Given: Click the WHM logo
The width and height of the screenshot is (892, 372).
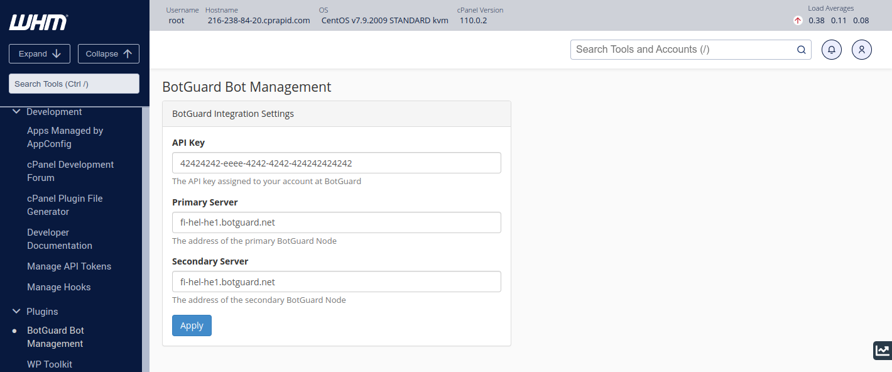Looking at the screenshot, I should pyautogui.click(x=38, y=23).
